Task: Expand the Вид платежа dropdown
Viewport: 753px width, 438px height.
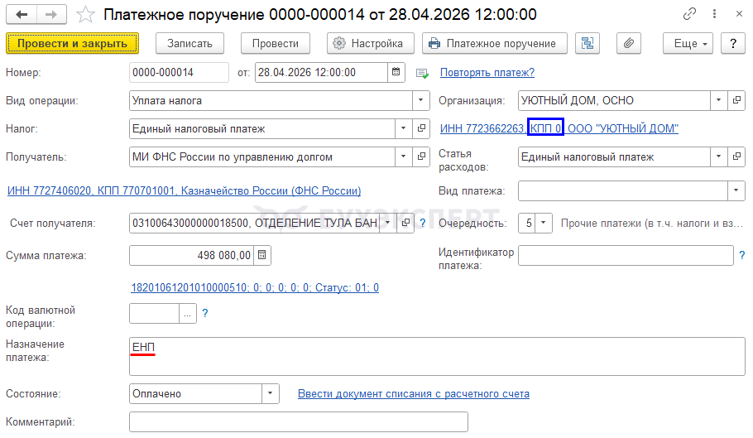Action: point(736,190)
